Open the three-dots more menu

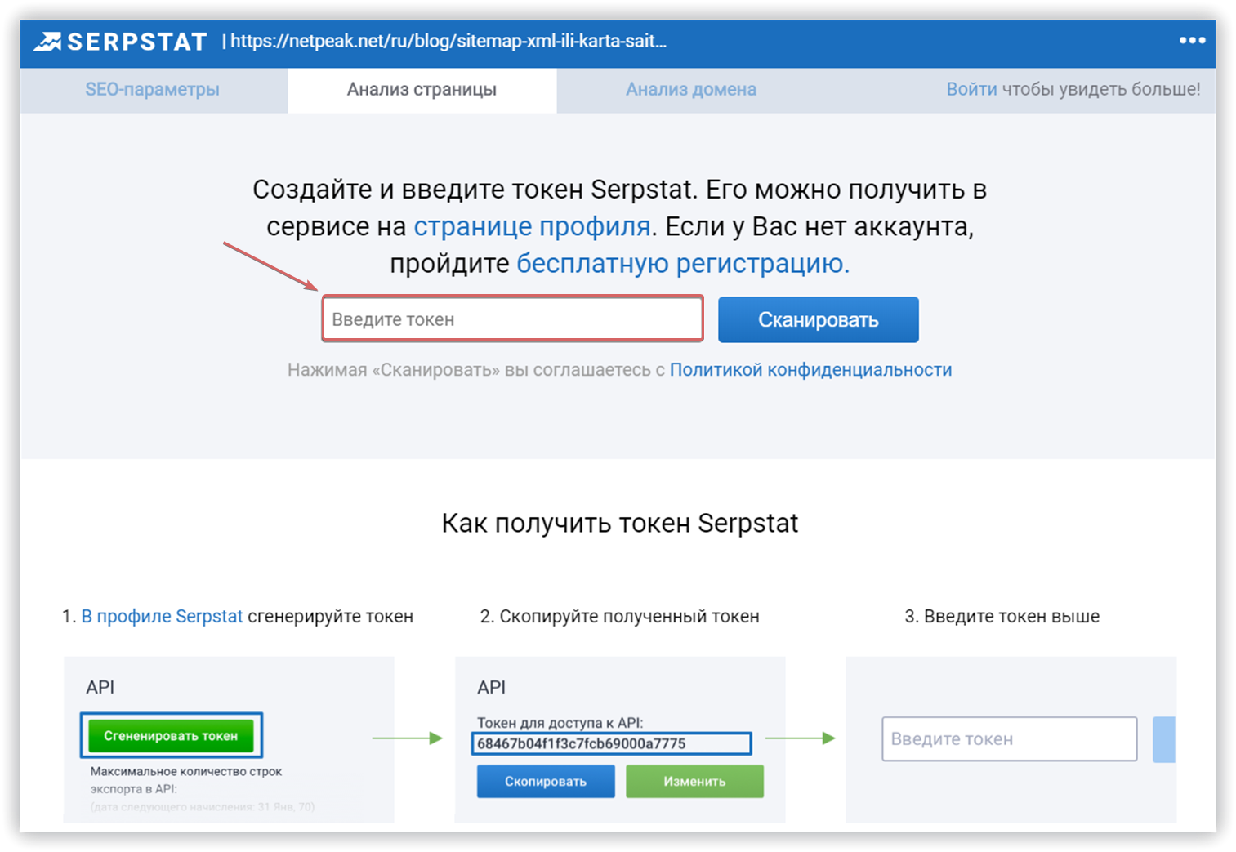[1192, 40]
